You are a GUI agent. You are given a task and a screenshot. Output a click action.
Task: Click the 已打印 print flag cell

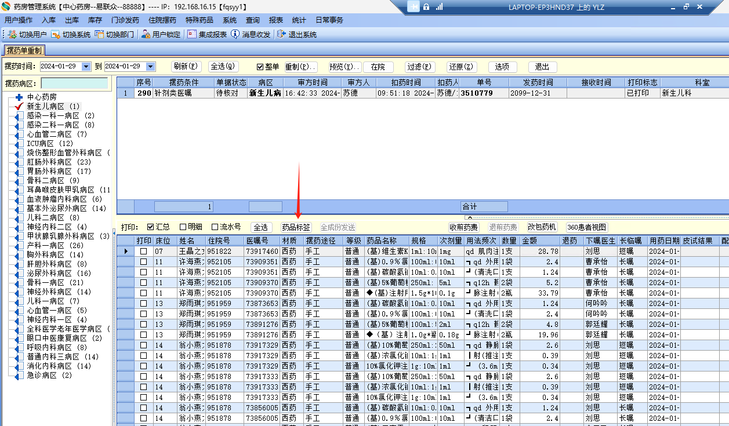click(x=642, y=93)
